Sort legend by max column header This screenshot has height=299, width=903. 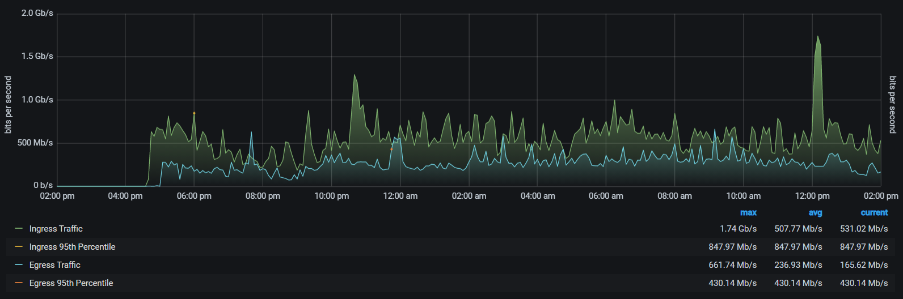748,213
